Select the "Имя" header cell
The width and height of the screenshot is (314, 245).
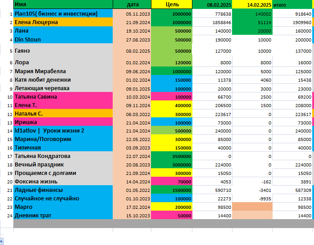(x=63, y=4)
